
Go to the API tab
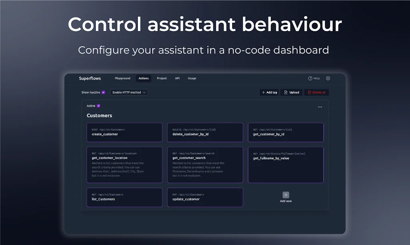[x=177, y=78]
